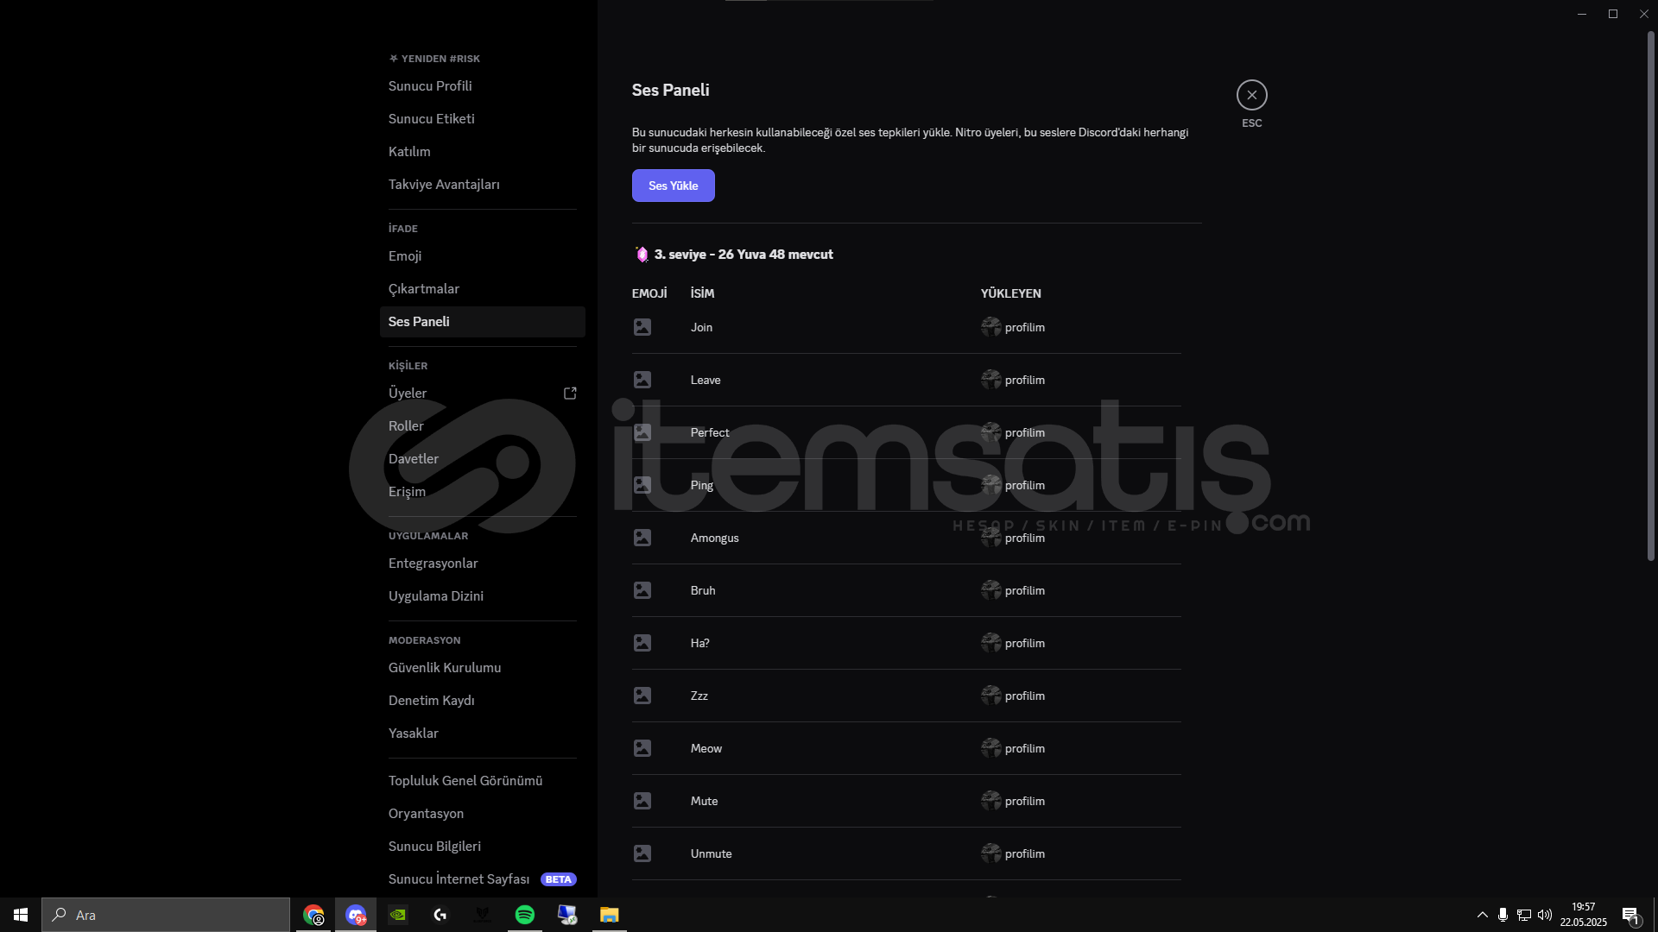Image resolution: width=1658 pixels, height=932 pixels.
Task: Click the Windows search box Ara
Action: click(x=166, y=915)
